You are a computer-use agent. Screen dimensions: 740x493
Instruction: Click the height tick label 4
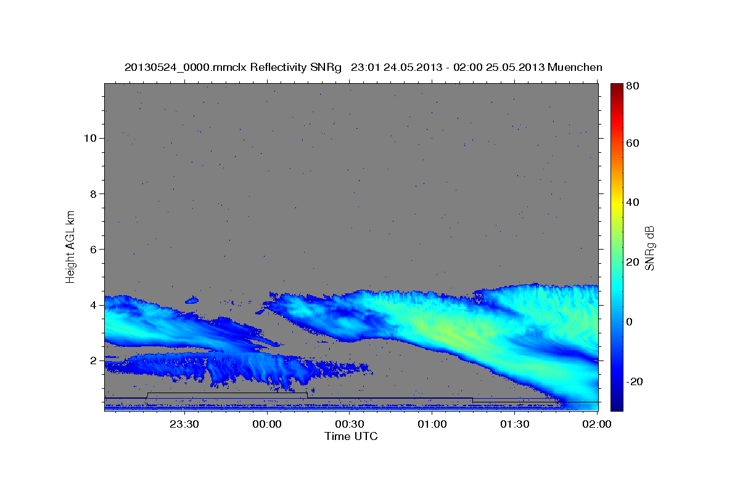92,305
